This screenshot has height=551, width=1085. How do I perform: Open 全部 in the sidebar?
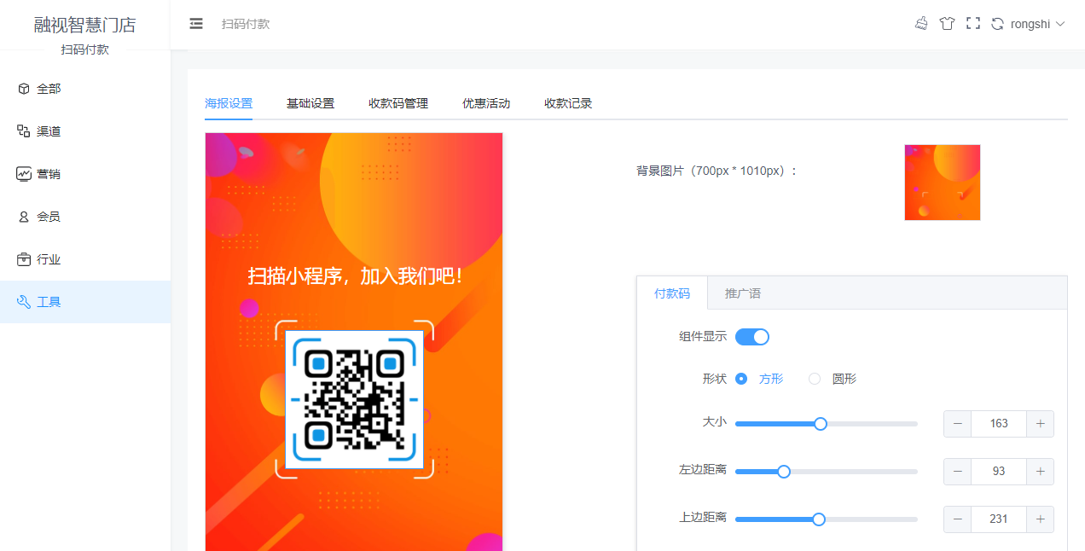pyautogui.click(x=85, y=89)
